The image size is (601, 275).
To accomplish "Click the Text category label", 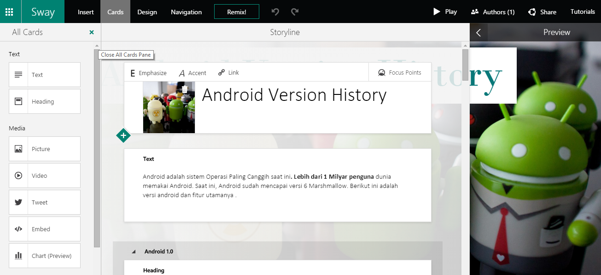I will click(x=14, y=54).
